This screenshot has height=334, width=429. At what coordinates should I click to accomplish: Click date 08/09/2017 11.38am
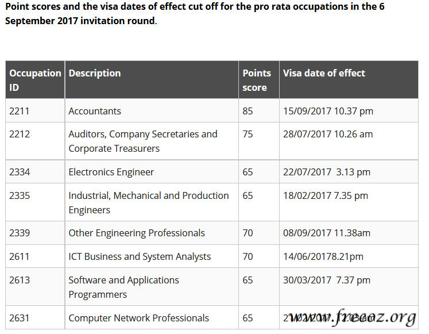tap(327, 233)
